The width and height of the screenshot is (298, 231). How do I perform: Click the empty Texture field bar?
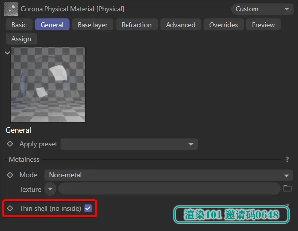pos(170,188)
